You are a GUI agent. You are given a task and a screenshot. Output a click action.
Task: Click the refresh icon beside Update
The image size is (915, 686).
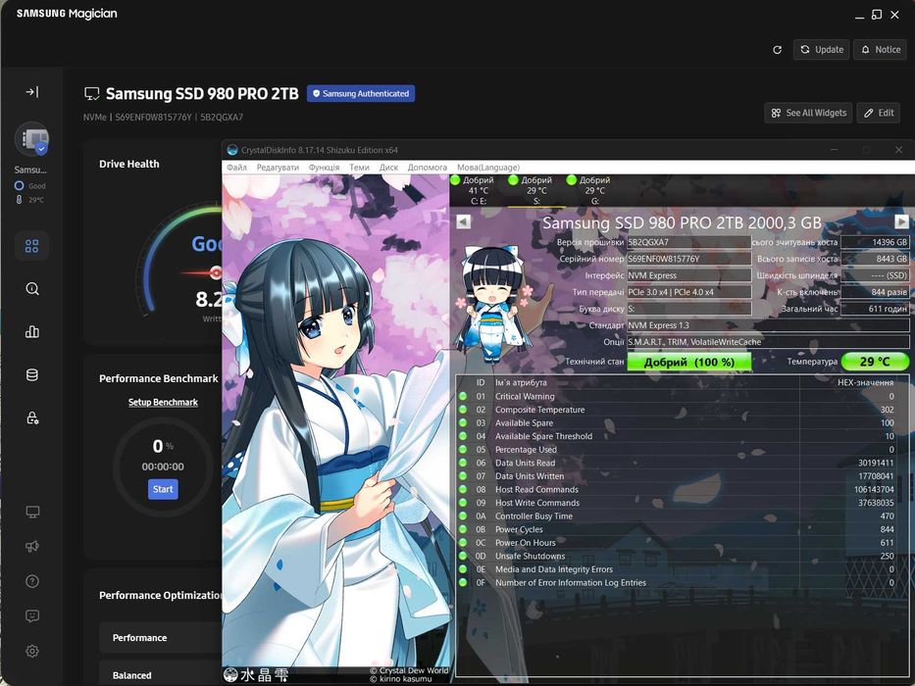[778, 50]
